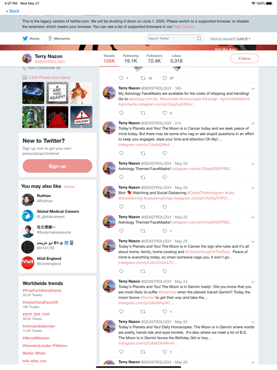Reply to the 16h FaceMasks tweet
The width and height of the screenshot is (277, 370).
(121, 113)
